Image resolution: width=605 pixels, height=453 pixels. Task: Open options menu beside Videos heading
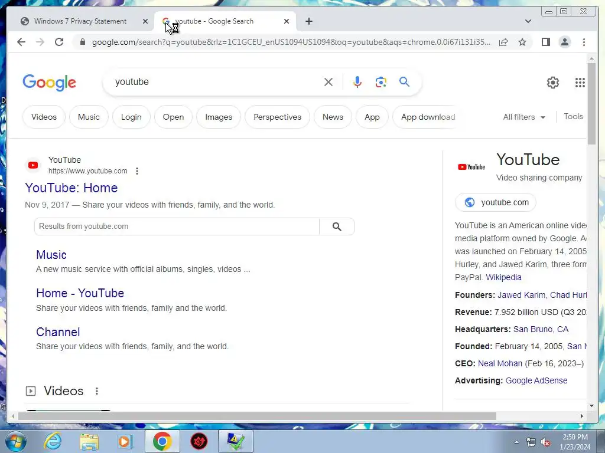[97, 391]
